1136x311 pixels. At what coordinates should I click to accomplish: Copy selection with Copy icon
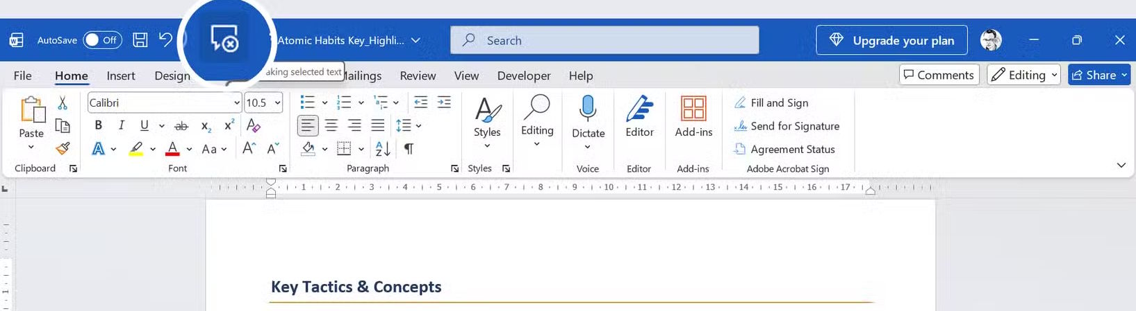pyautogui.click(x=63, y=125)
